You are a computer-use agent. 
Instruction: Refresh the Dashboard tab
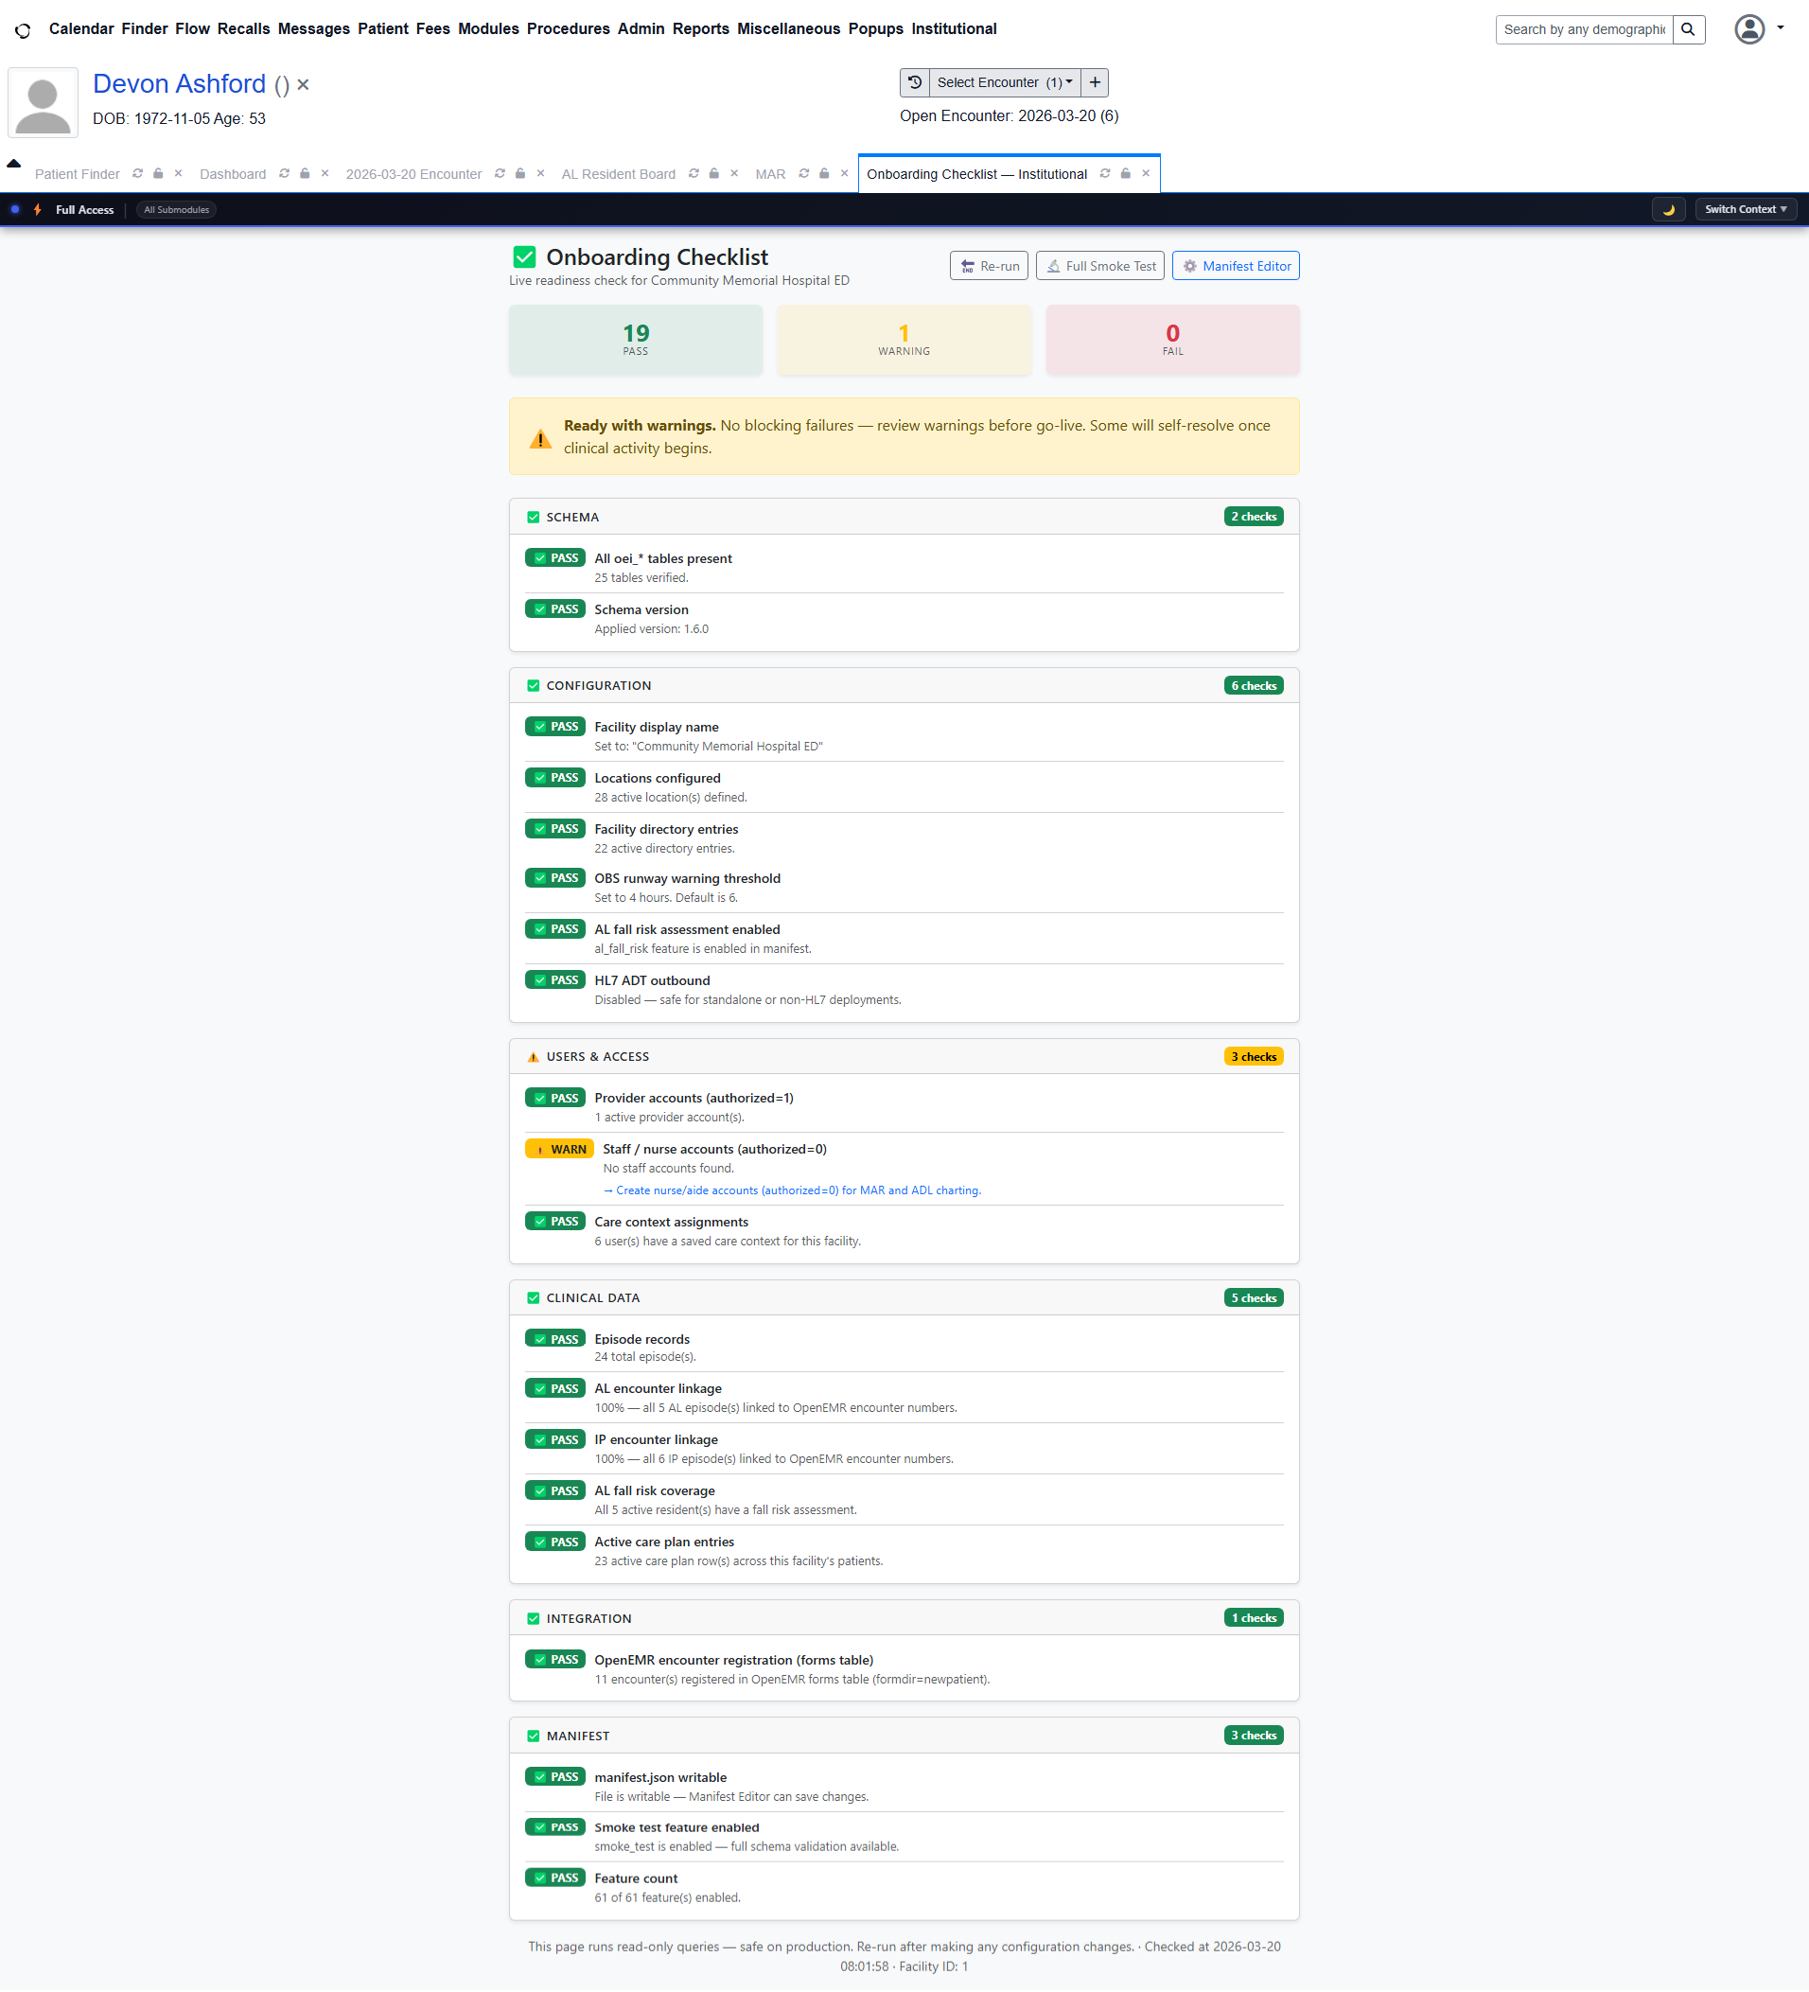[285, 174]
